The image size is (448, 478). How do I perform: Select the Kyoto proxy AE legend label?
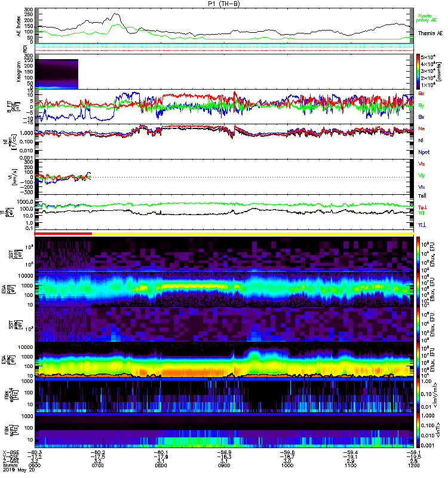pyautogui.click(x=426, y=18)
